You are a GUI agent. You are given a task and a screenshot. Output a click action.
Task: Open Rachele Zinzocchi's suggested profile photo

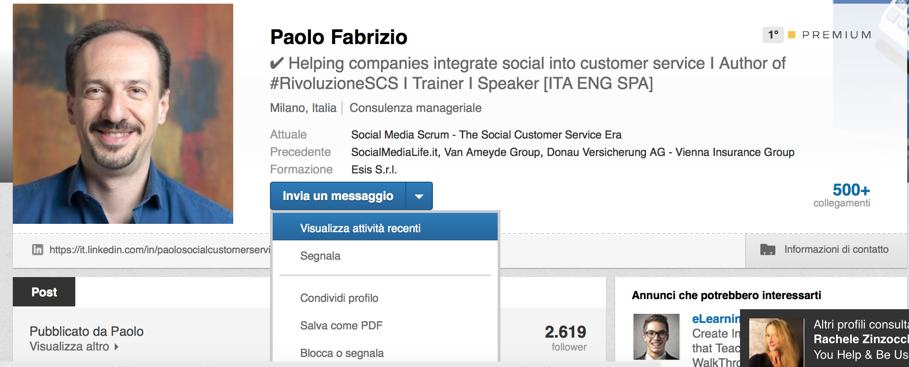(x=776, y=342)
